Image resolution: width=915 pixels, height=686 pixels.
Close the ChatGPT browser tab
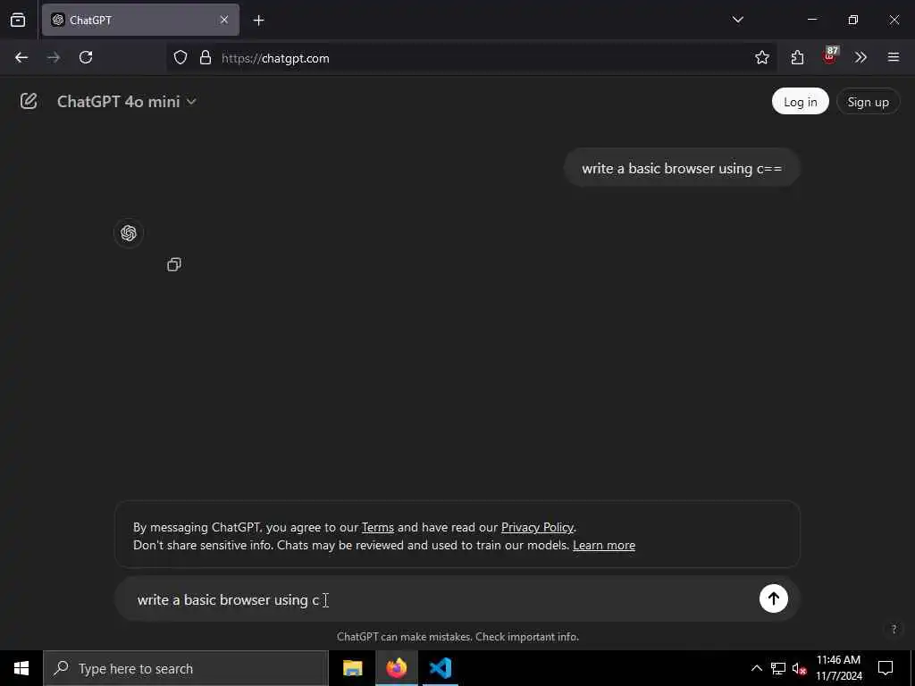[224, 20]
